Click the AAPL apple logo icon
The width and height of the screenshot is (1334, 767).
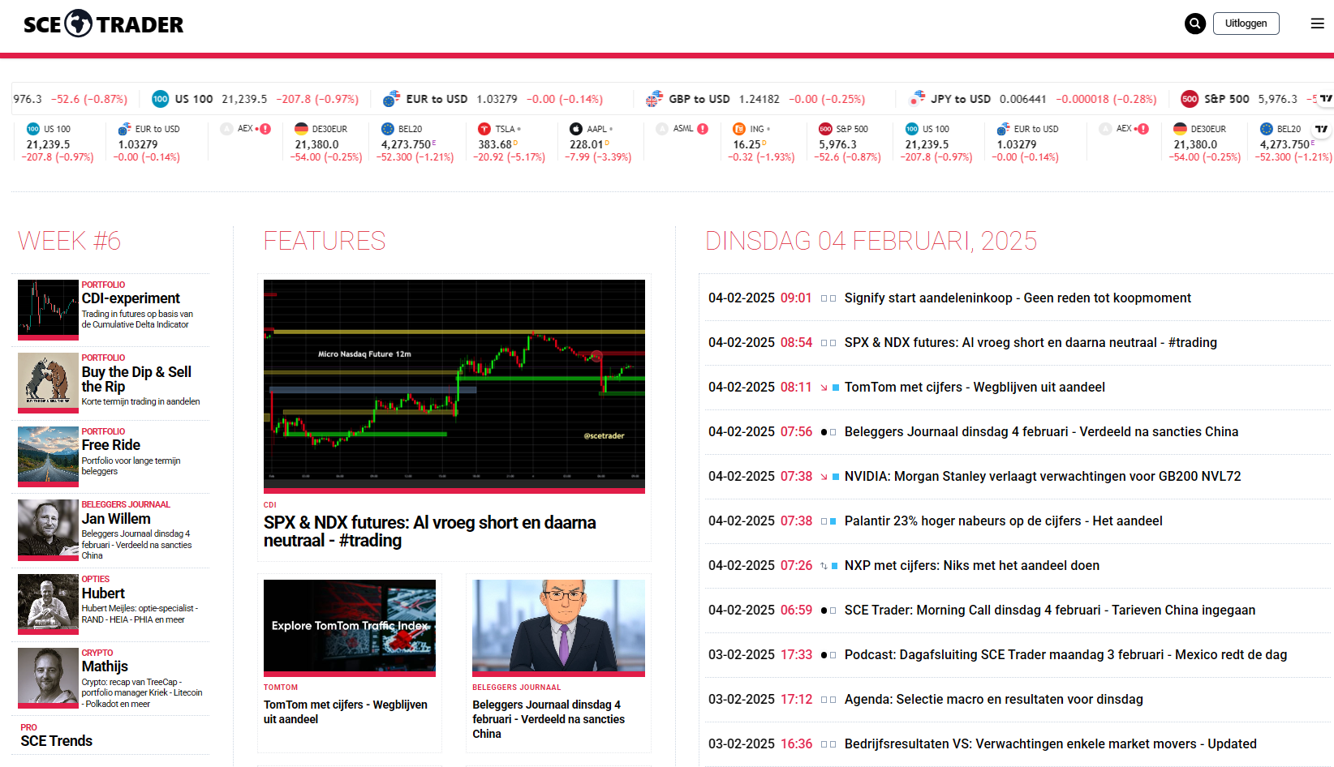click(x=576, y=129)
